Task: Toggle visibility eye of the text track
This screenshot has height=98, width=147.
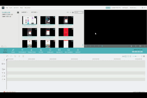Action: coord(5,73)
